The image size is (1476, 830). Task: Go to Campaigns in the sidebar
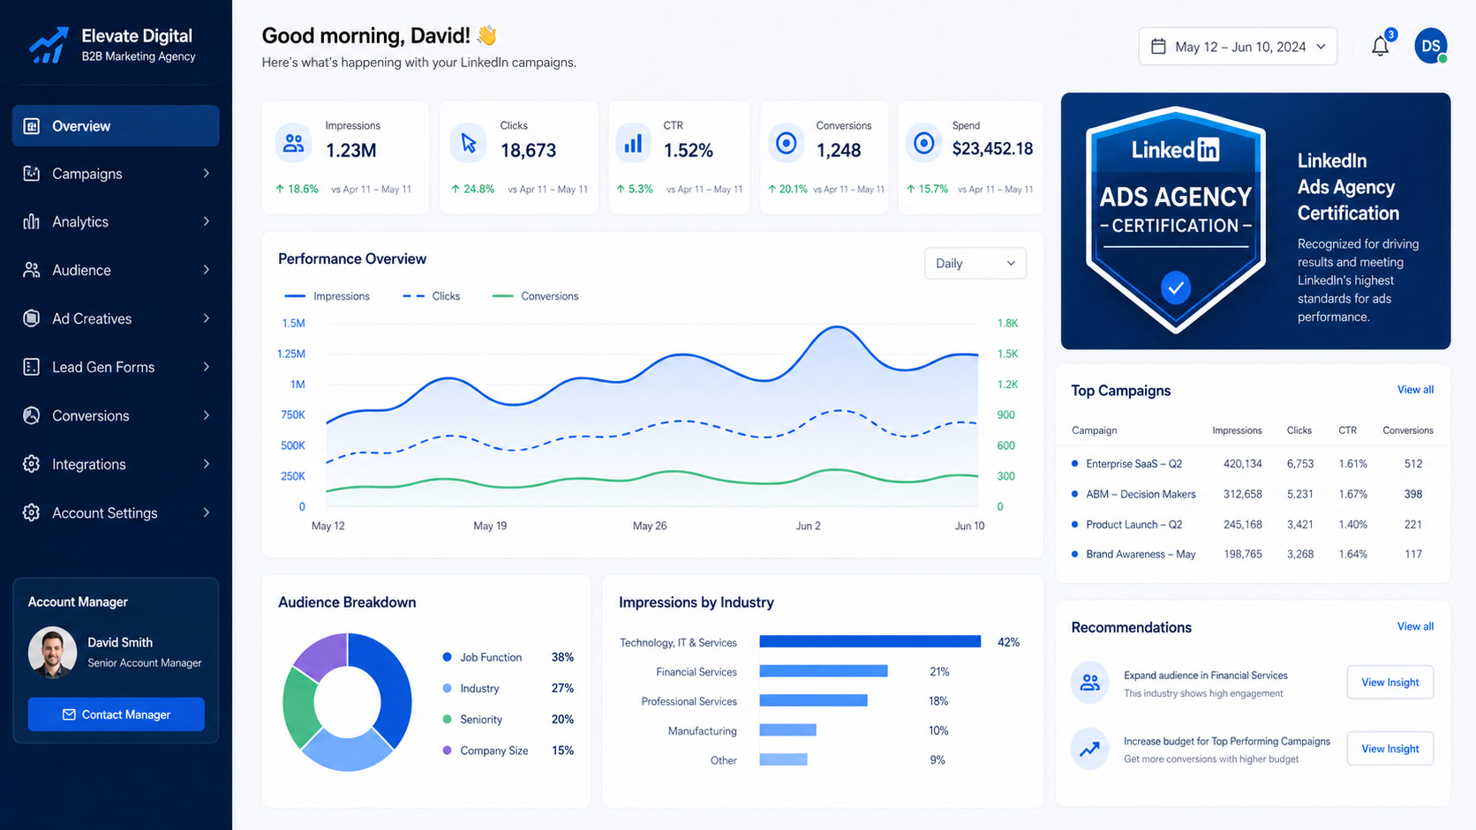[116, 174]
